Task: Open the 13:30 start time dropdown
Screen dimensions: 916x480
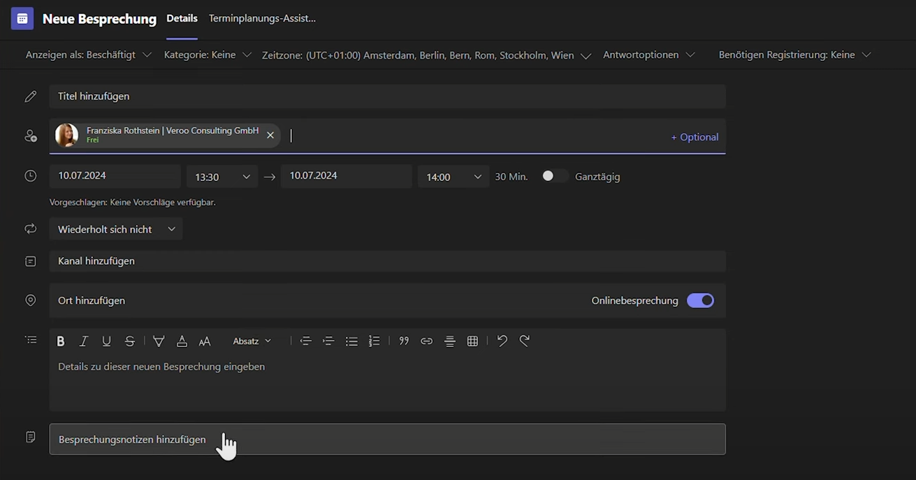Action: 222,177
